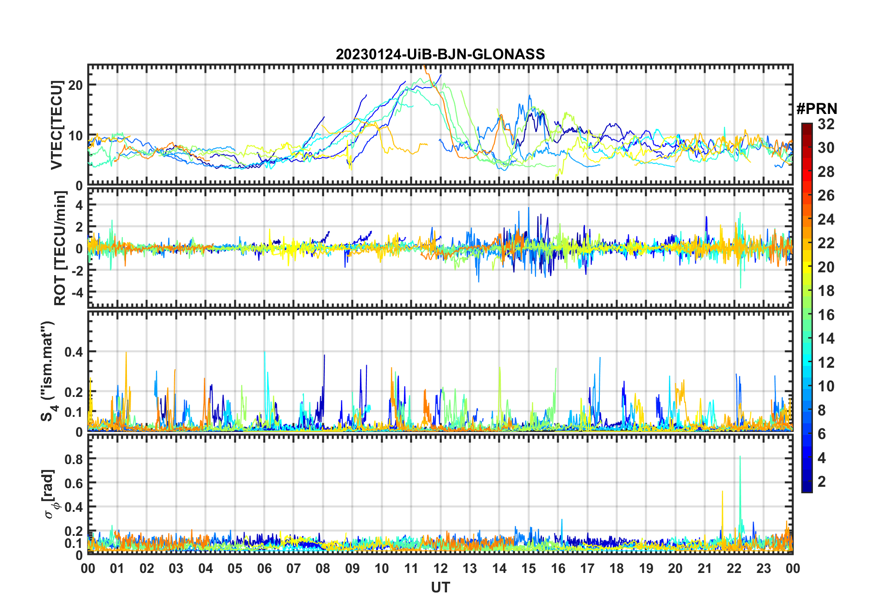Select the σφ y-axis tick label 0.6
The width and height of the screenshot is (881, 616).
74,483
